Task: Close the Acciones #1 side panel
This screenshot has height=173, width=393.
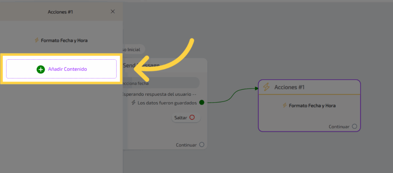Action: pos(112,11)
